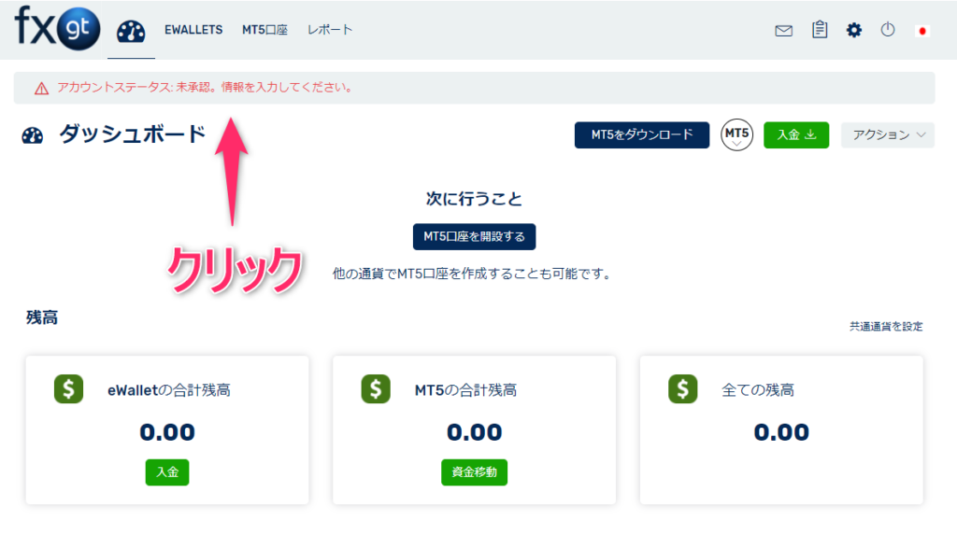
Task: Click the dollar icon on eWallet balance card
Action: tap(68, 388)
